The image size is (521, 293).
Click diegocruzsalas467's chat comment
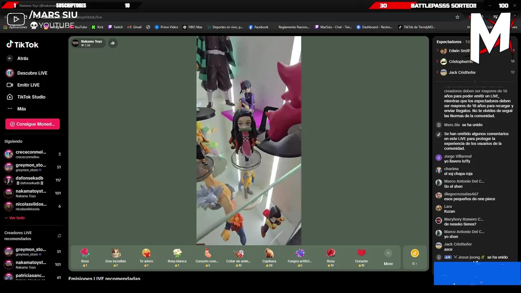coord(470,199)
